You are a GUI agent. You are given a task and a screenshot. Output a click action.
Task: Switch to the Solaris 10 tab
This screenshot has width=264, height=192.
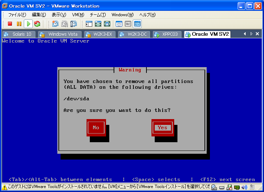coord(19,34)
